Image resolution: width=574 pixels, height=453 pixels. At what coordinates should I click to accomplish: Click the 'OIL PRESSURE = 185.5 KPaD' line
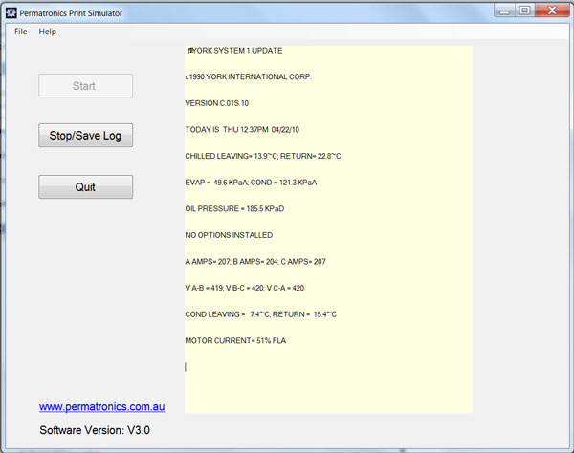pos(234,208)
